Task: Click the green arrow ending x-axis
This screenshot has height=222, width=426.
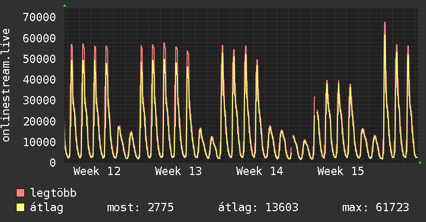Action: coord(420,163)
